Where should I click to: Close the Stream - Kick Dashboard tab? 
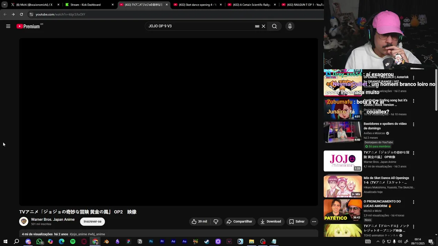(x=113, y=5)
